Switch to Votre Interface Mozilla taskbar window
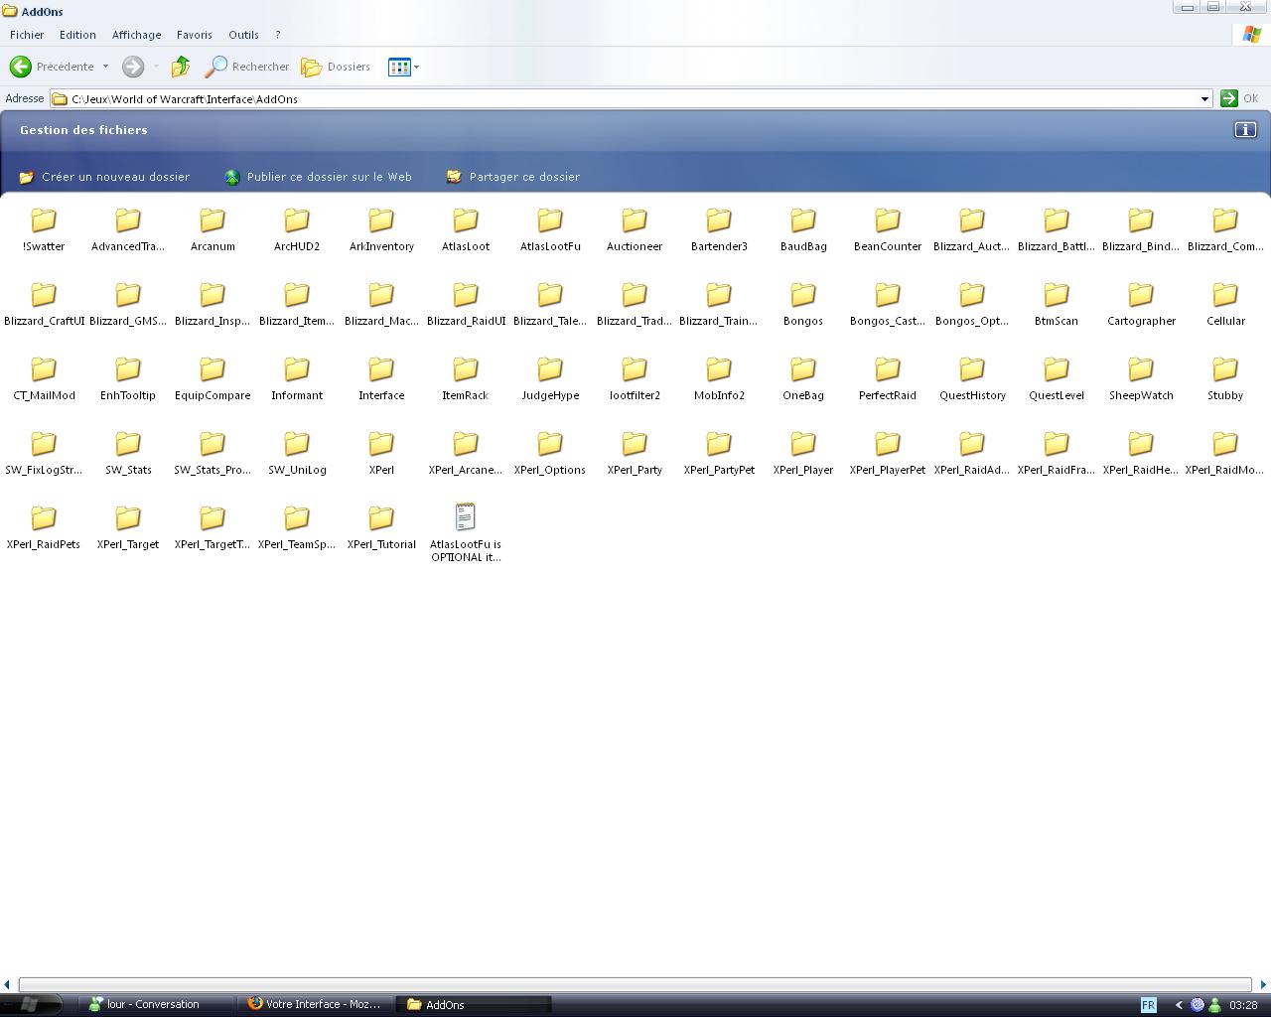Image resolution: width=1271 pixels, height=1017 pixels. point(316,1004)
